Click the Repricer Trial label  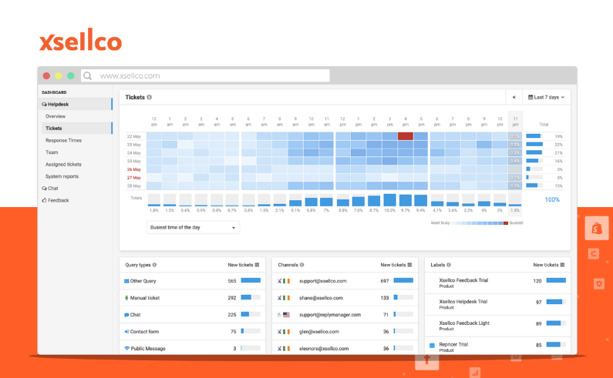click(x=453, y=344)
